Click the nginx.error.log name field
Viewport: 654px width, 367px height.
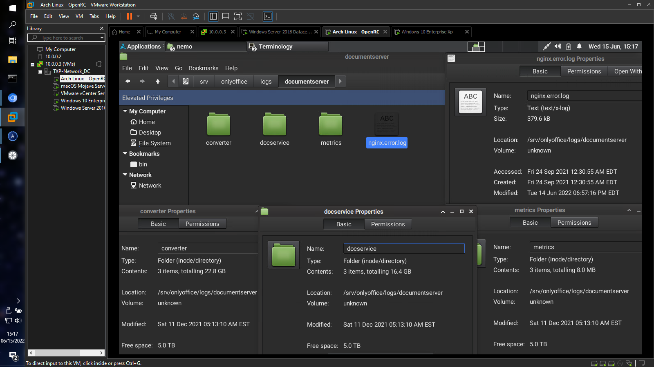click(585, 96)
